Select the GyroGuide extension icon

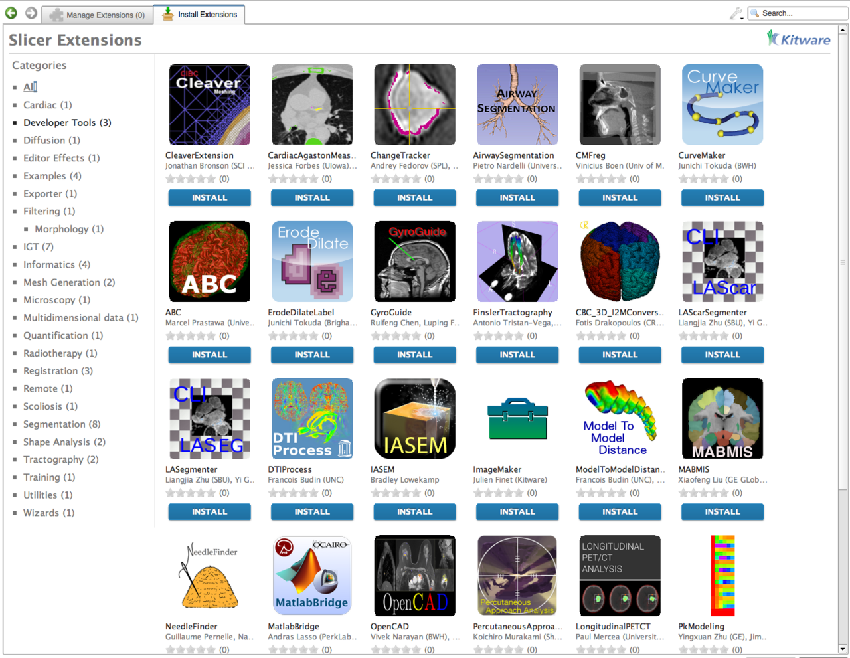tap(414, 262)
